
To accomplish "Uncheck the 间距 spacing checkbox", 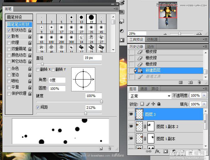I will pos(38,107).
